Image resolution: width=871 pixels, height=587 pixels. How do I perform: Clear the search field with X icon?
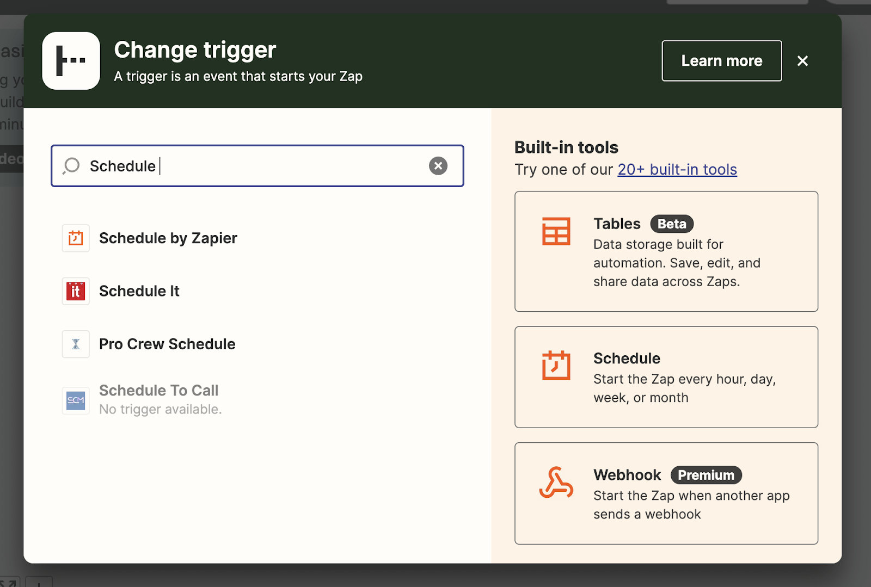tap(438, 166)
